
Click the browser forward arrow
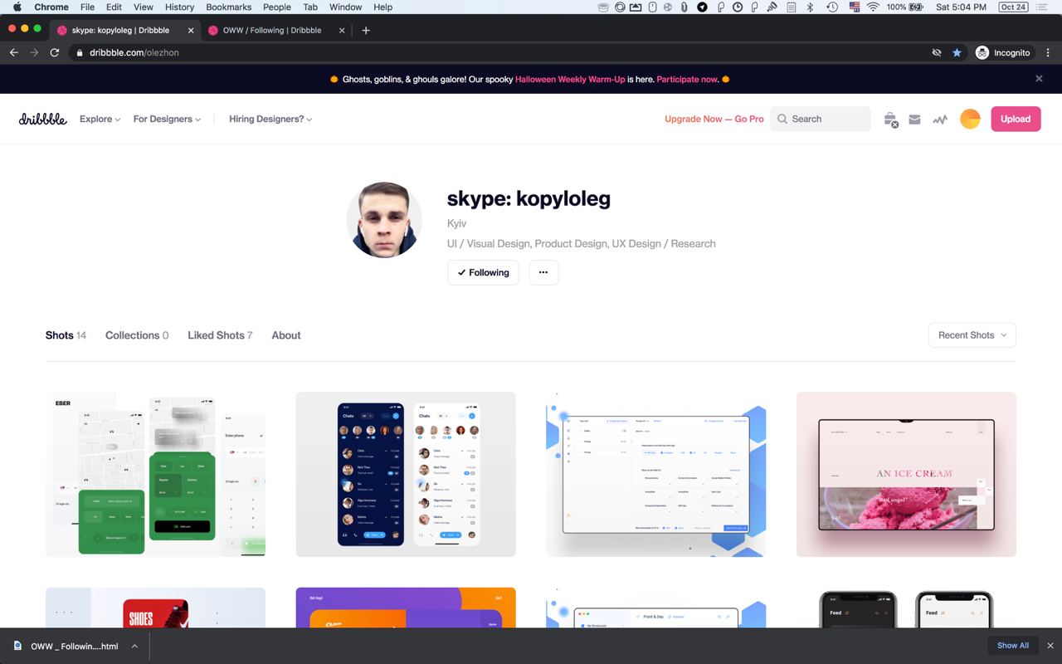pyautogui.click(x=34, y=52)
